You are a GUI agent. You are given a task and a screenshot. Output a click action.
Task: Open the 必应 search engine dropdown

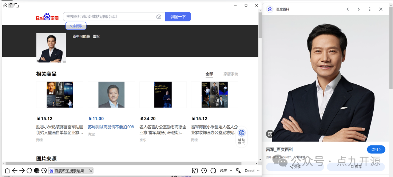point(226,171)
